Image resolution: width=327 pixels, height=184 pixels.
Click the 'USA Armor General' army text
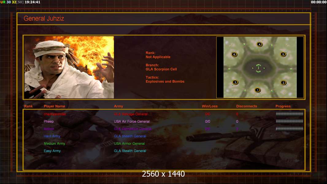129,144
